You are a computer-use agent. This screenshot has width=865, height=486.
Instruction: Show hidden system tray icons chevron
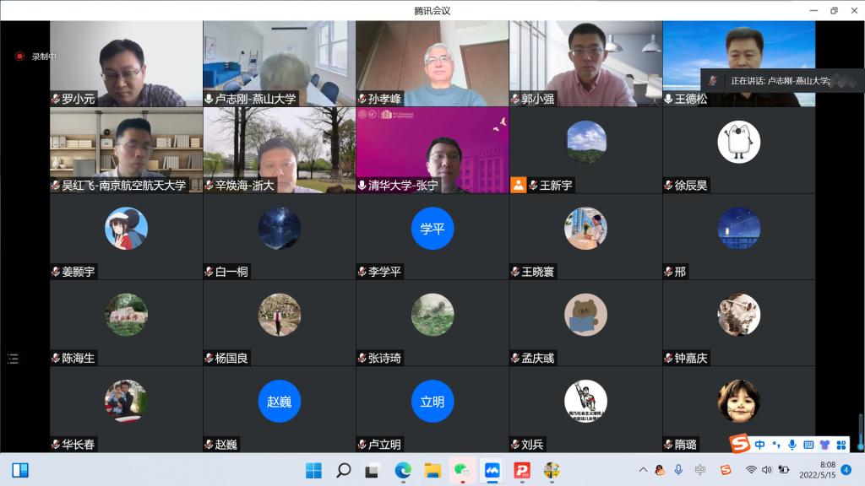(643, 470)
